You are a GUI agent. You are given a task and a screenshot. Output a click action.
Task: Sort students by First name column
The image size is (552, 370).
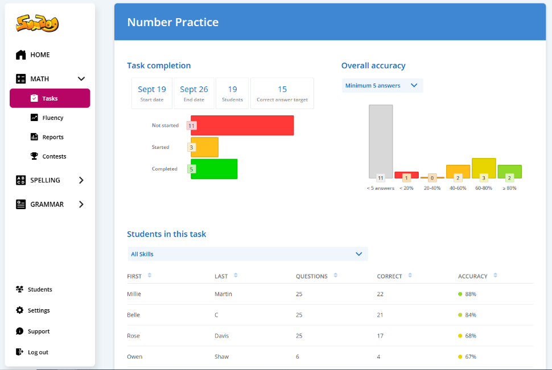pyautogui.click(x=149, y=276)
